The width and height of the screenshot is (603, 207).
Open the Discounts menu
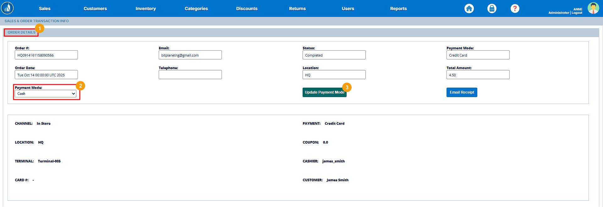coord(247,8)
